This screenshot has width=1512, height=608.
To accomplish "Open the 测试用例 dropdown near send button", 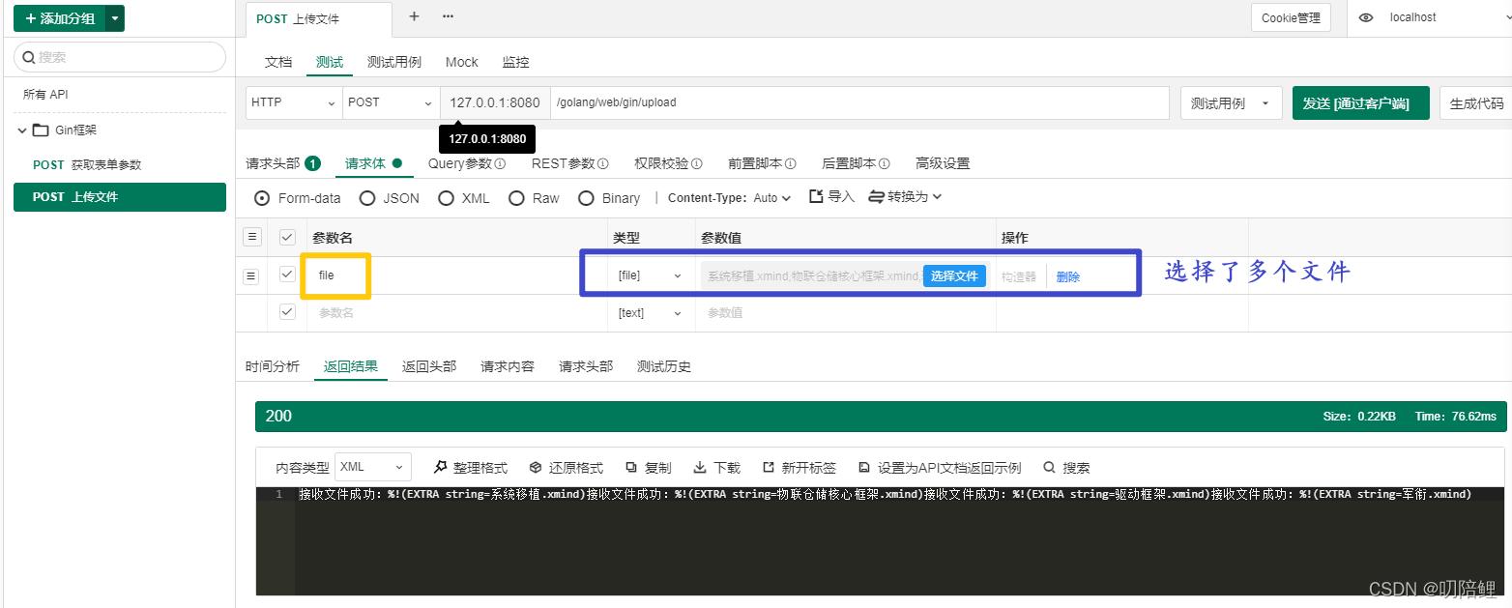I will 1231,103.
